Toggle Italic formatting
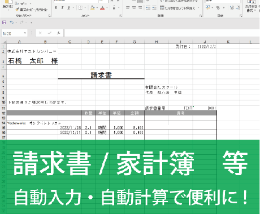The image size is (260, 214). coord(62,8)
